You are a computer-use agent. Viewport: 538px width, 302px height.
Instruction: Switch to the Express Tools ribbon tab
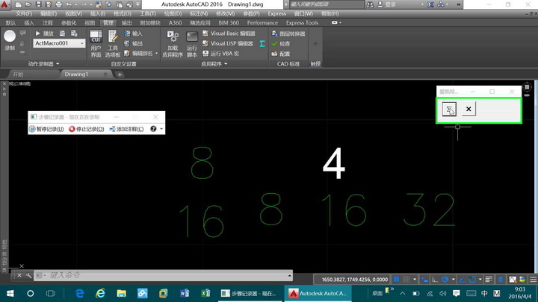point(302,23)
